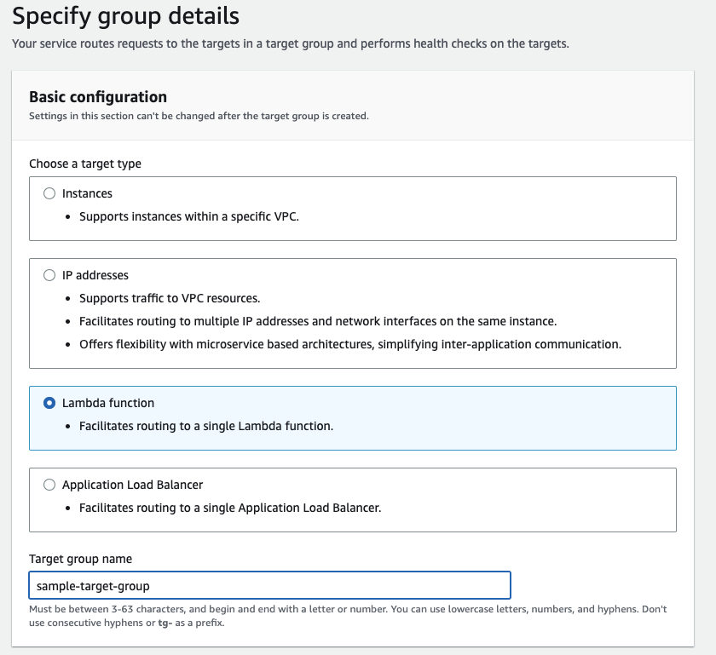Click the IP addresses option card
This screenshot has height=655, width=716.
click(353, 313)
